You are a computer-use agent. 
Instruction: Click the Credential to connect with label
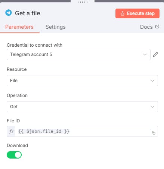[34, 45]
